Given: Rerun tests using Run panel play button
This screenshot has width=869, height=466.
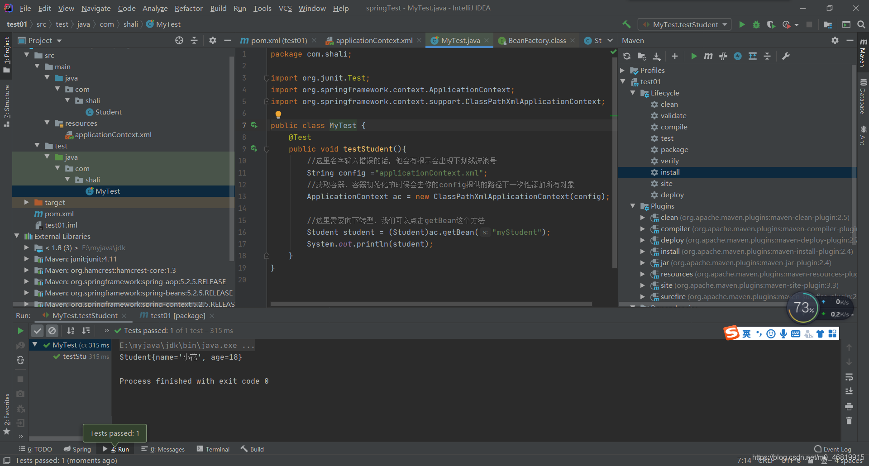Looking at the screenshot, I should pos(20,331).
